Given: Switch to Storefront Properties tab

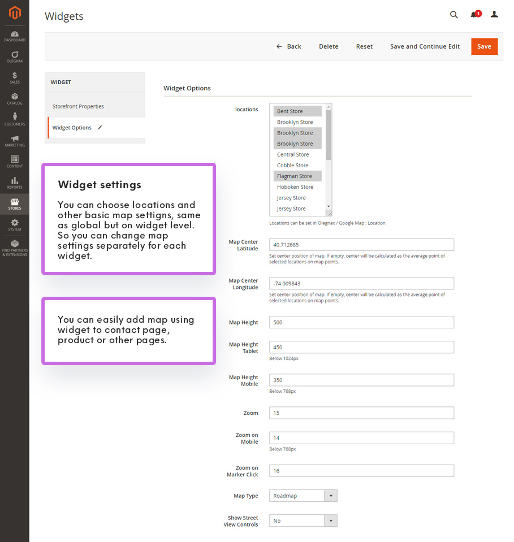Looking at the screenshot, I should pos(78,106).
